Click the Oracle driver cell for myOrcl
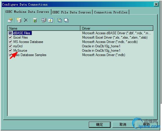This screenshot has height=131, width=162. pos(101,46)
